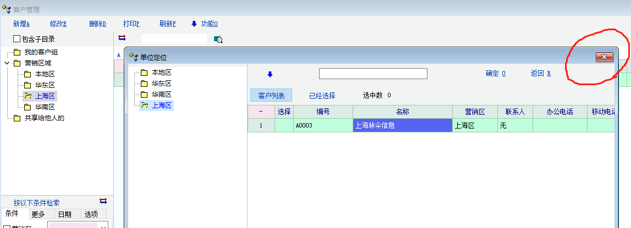
Task: Collapse the 营销区域 tree node
Action: [6, 63]
